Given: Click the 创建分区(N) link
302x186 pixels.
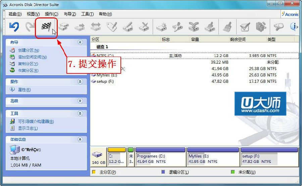Looking at the screenshot, I should 29,50.
